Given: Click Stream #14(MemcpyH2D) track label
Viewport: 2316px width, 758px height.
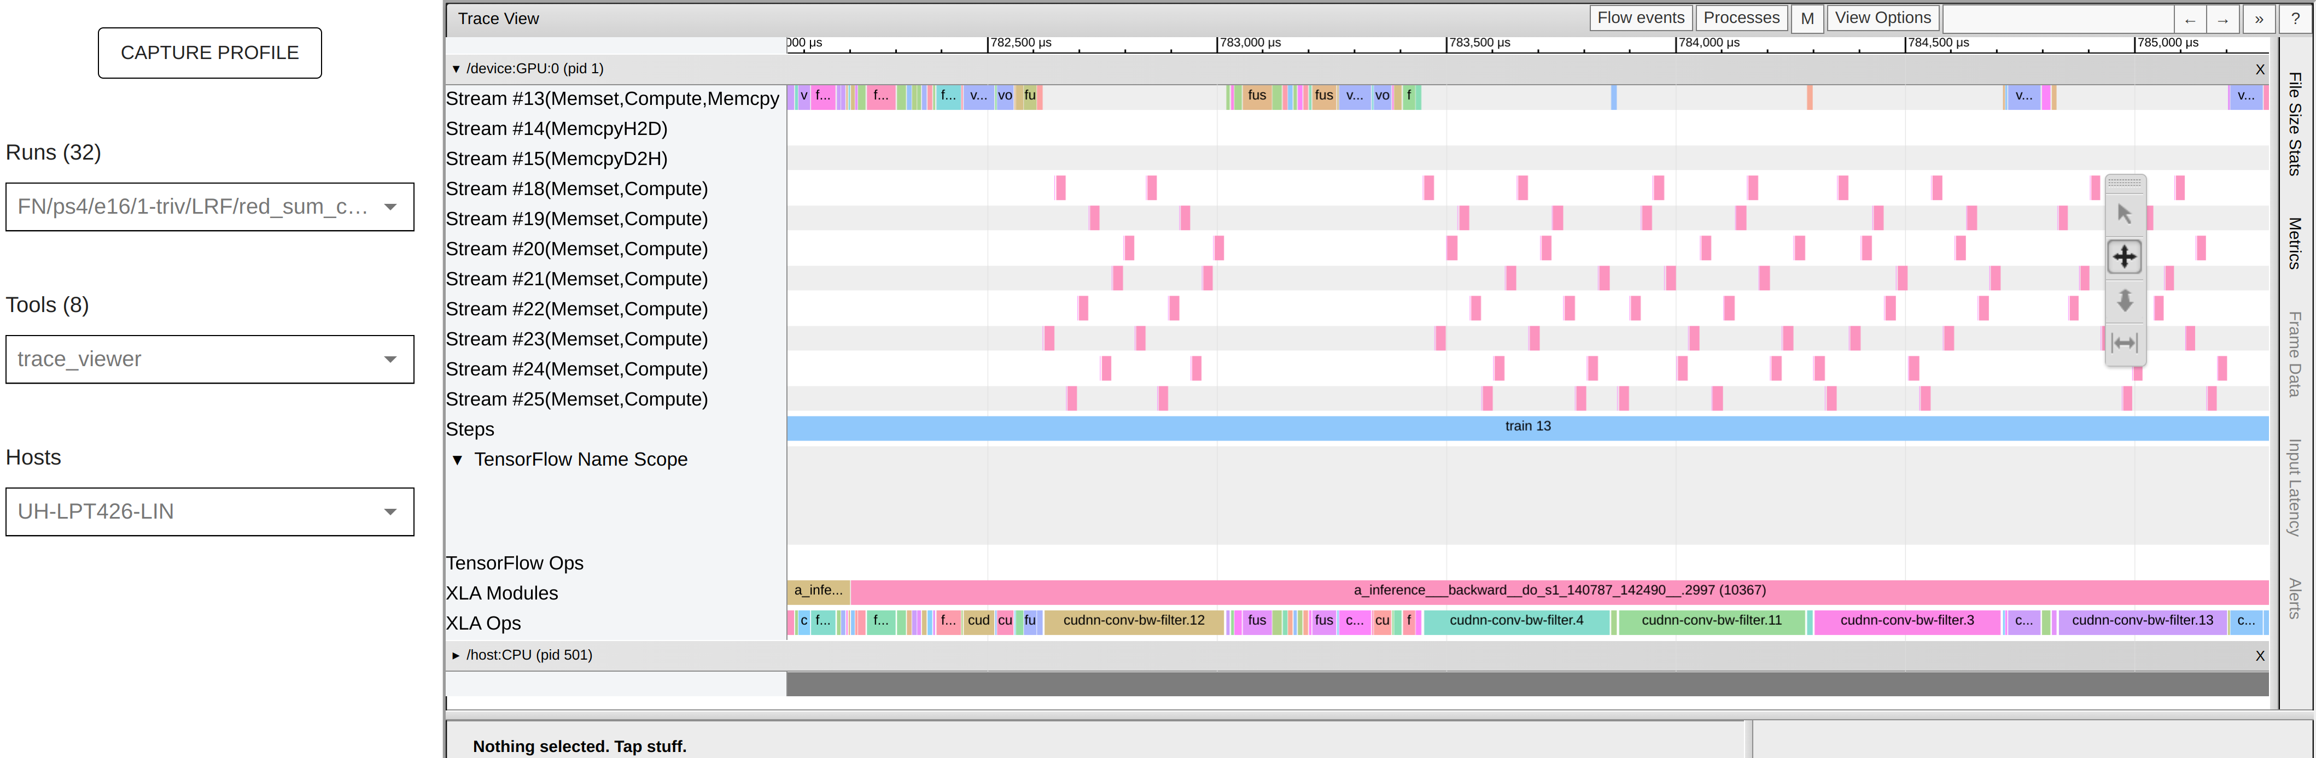Looking at the screenshot, I should 557,130.
